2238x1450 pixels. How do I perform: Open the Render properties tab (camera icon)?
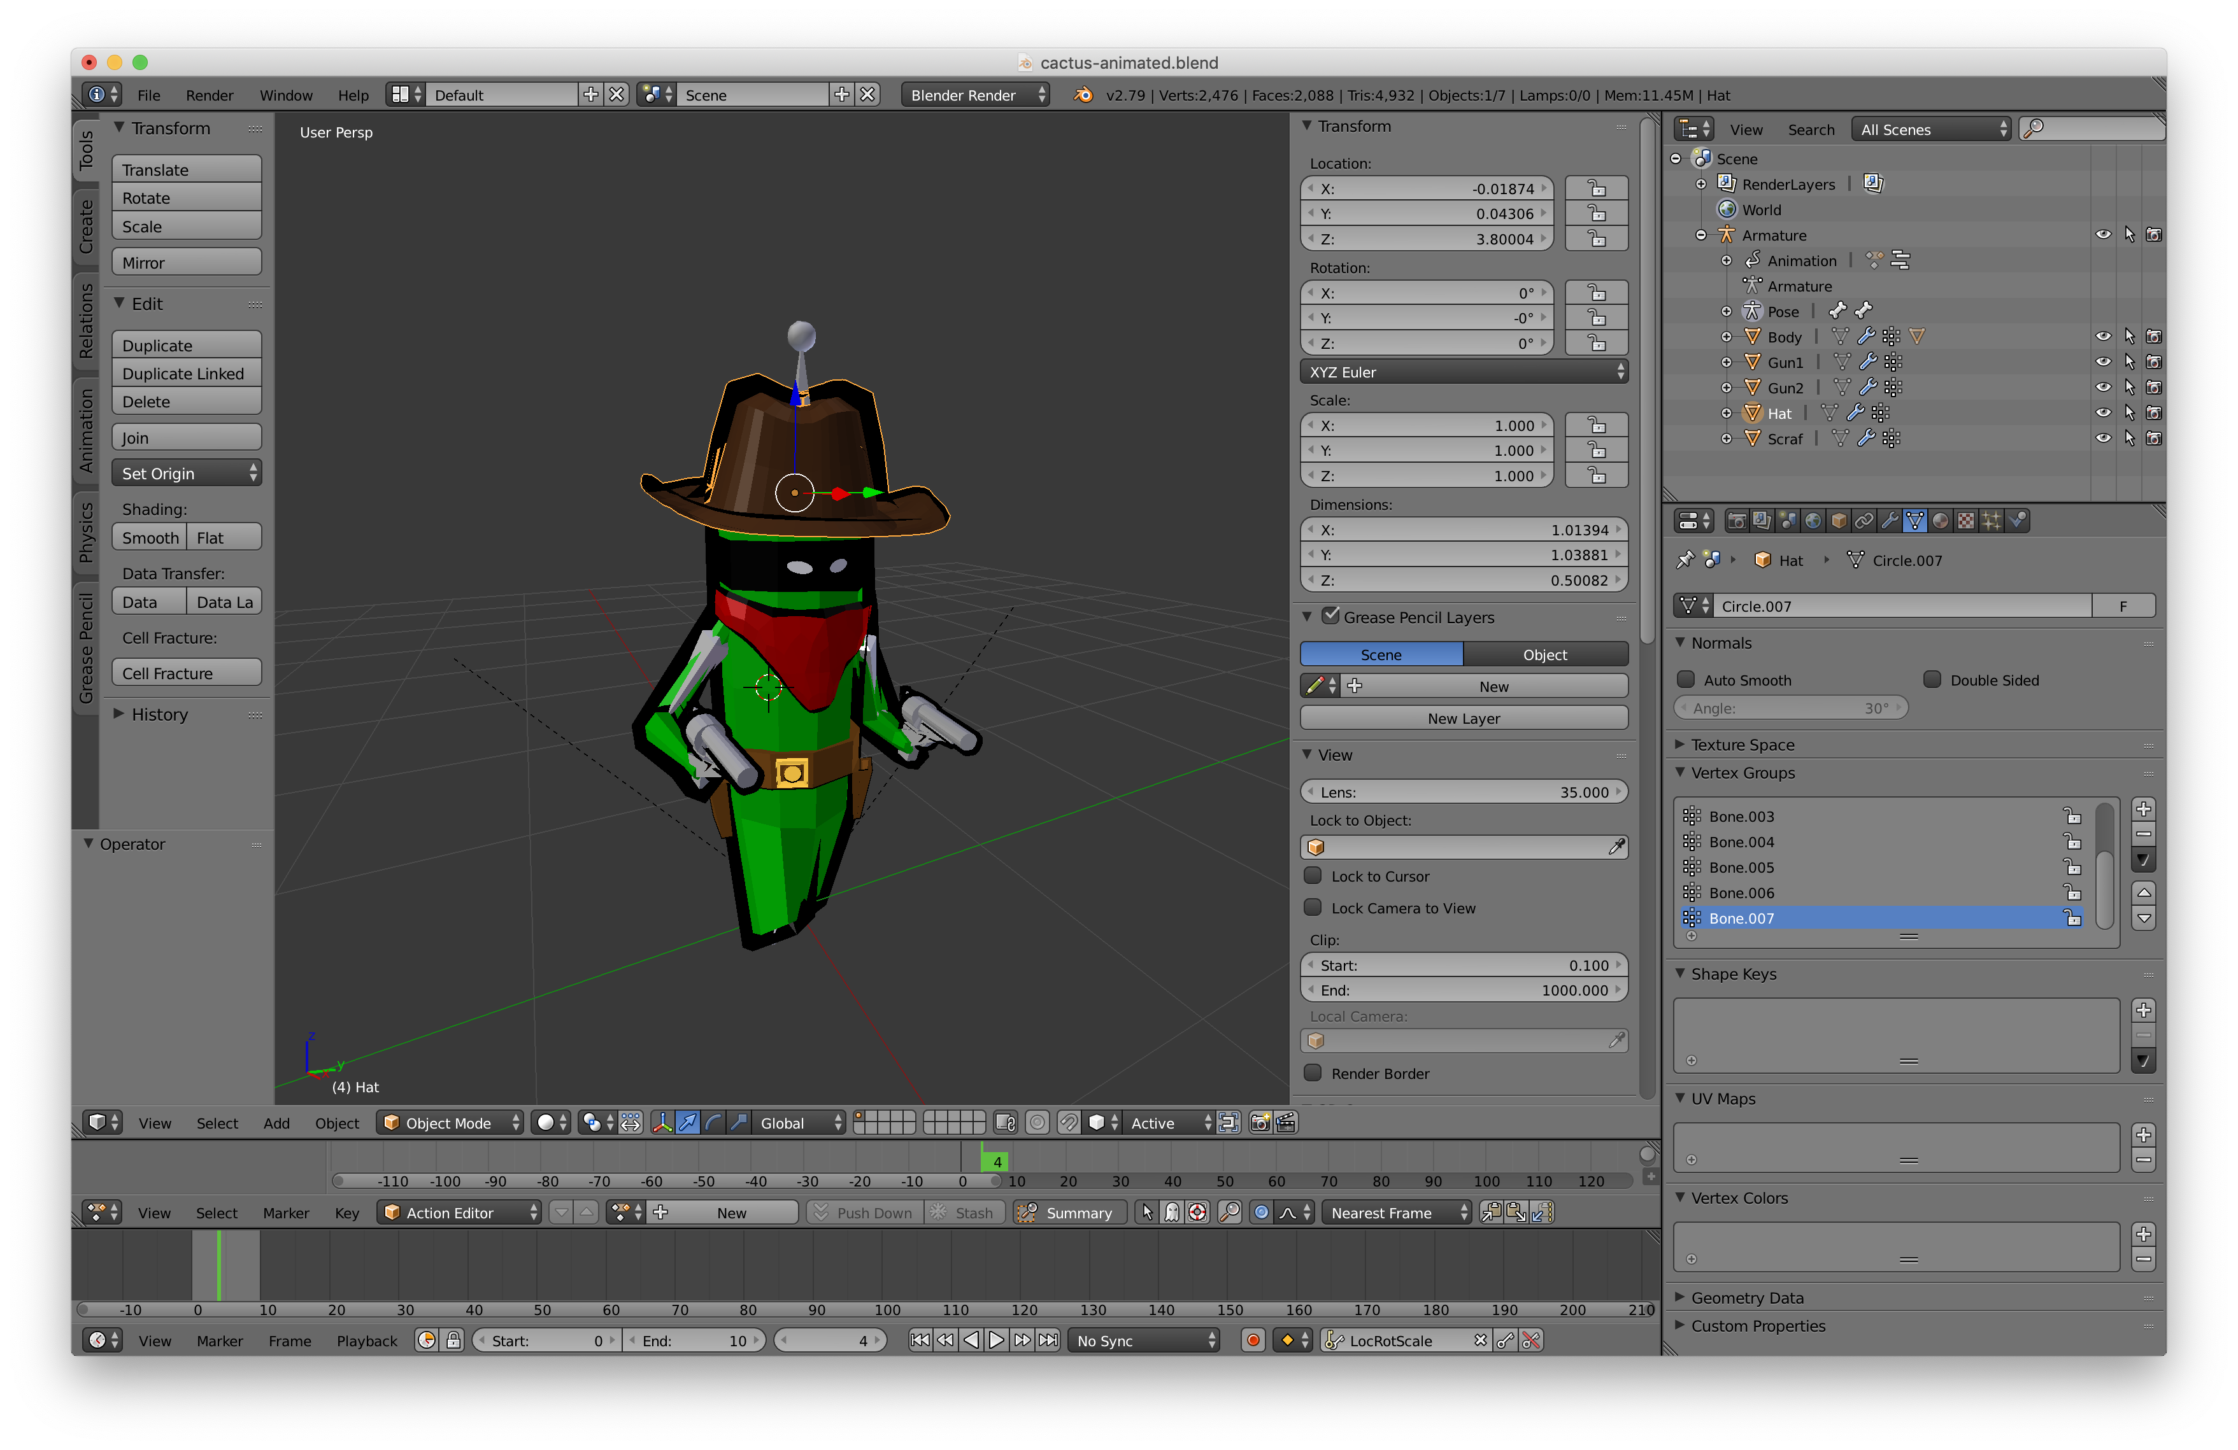tap(1737, 521)
